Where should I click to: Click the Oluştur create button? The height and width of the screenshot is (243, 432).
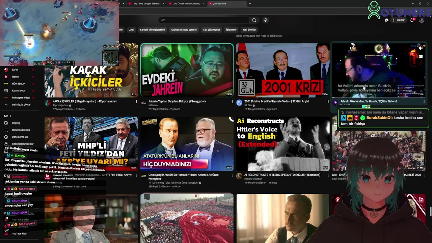(398, 20)
